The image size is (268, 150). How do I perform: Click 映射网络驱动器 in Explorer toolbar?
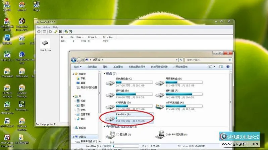(x=159, y=67)
